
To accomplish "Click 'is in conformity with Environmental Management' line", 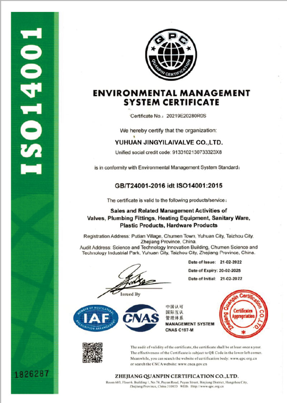I will pos(167,168).
